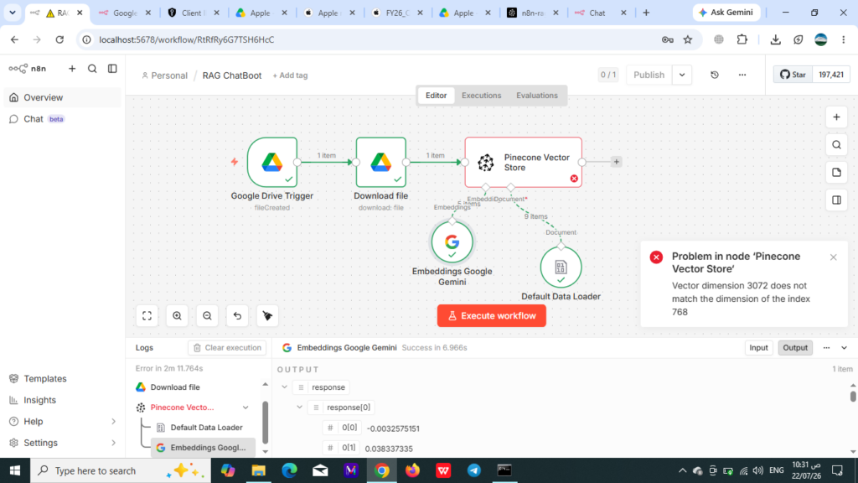858x483 pixels.
Task: Open the Publish dropdown arrow
Action: click(682, 75)
